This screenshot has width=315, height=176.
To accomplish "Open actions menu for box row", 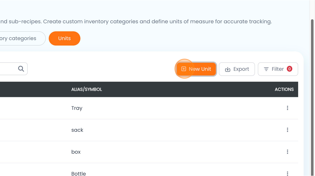I will tap(287, 152).
